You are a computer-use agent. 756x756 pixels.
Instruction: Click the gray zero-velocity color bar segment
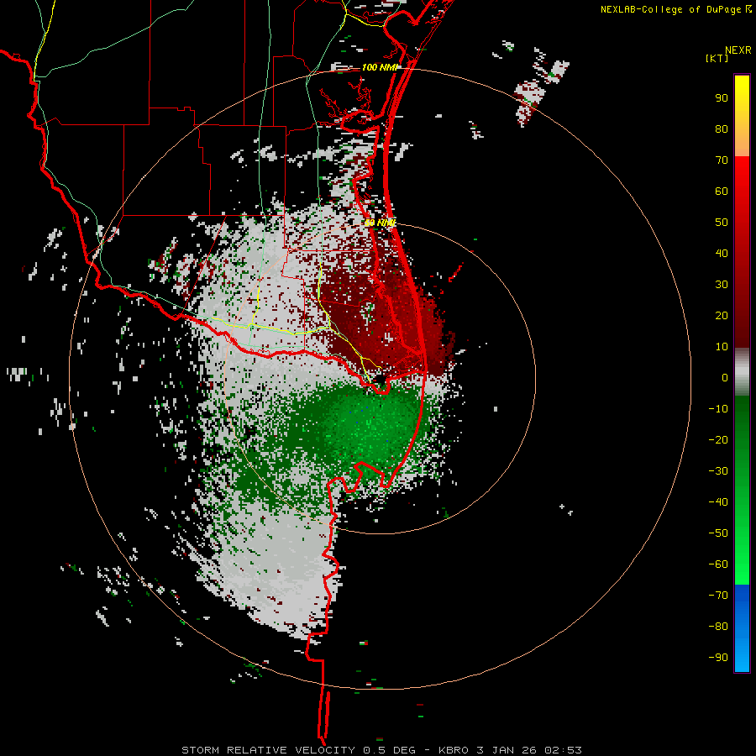click(x=742, y=372)
